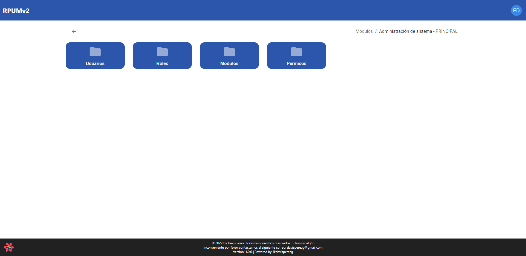Select Administración de sistema - PRINCIPAL breadcrumb
Viewport: 526px width, 256px height.
[x=418, y=31]
